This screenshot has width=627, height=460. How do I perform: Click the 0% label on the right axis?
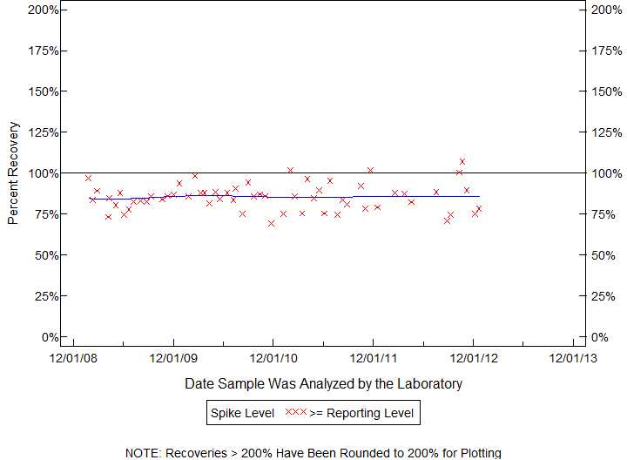pos(602,336)
